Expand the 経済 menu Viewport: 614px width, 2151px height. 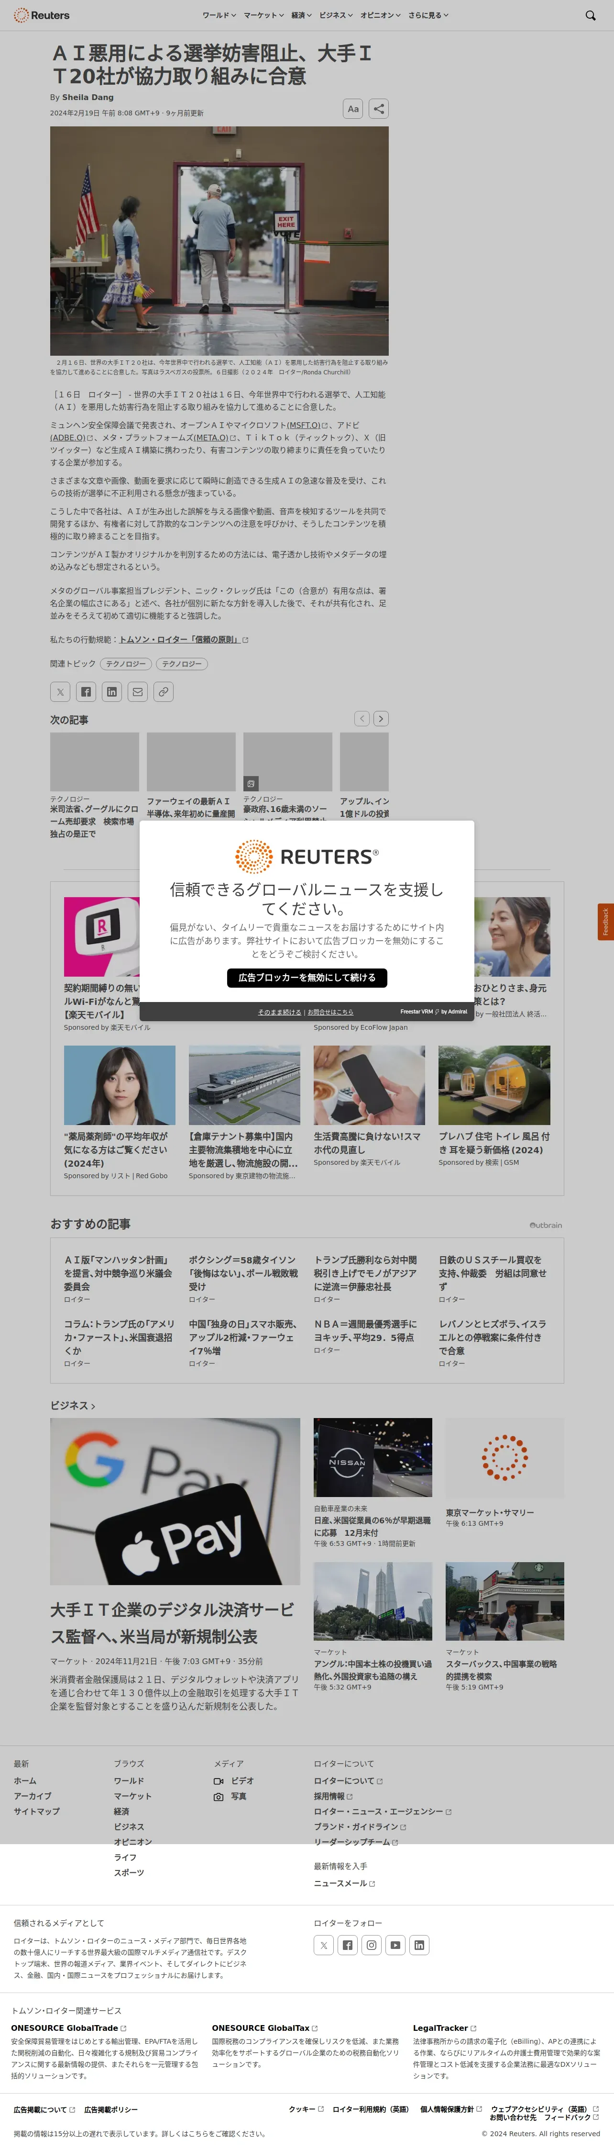point(301,15)
